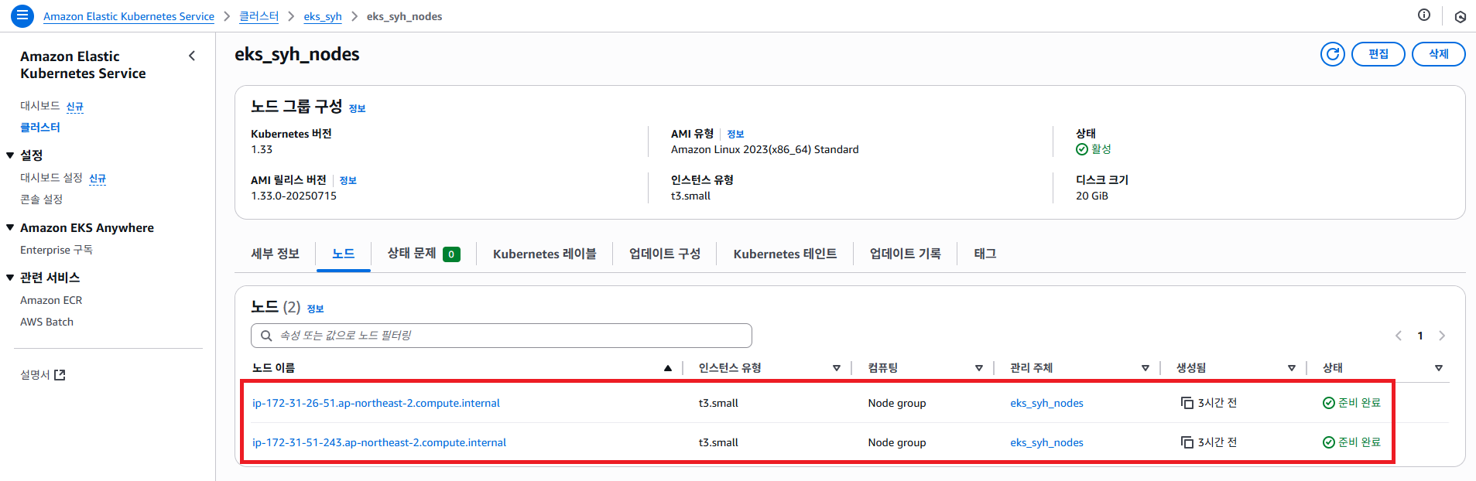Open node ip-172-31-26-51.ap-northeast-2.compute.internal
Image resolution: width=1476 pixels, height=481 pixels.
tap(376, 403)
